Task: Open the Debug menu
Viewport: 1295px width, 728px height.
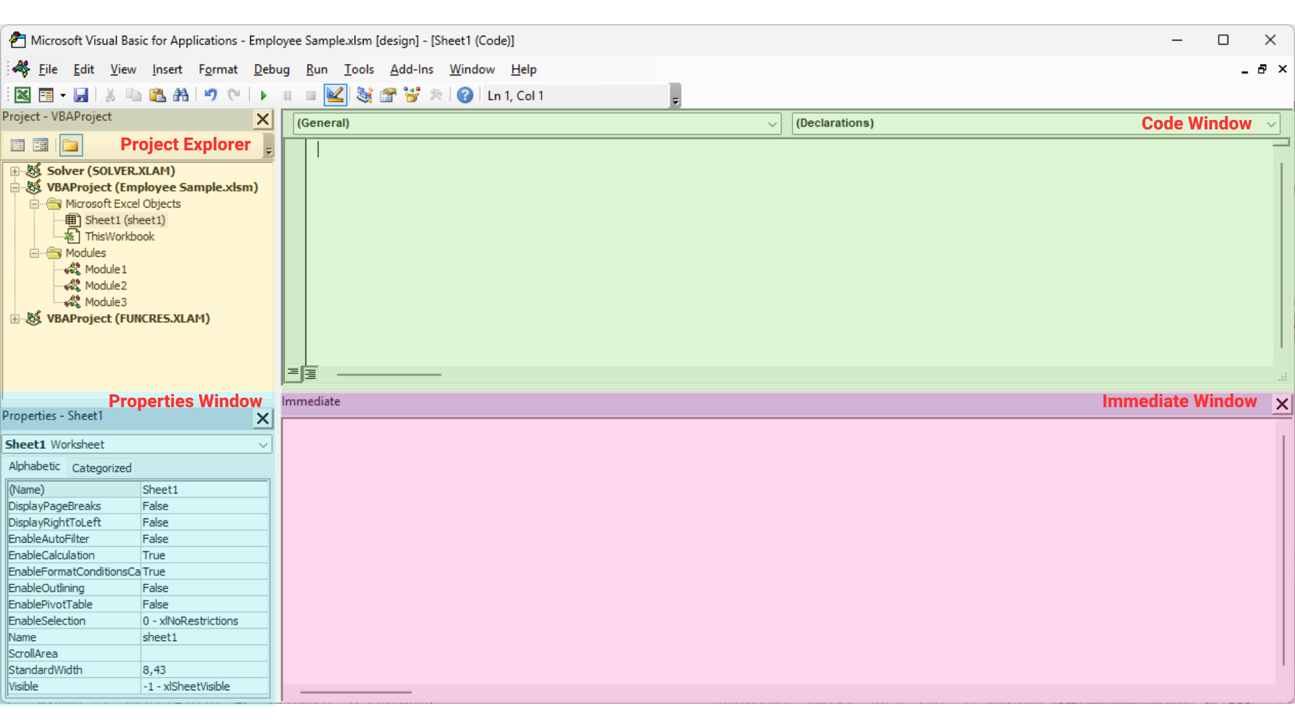Action: click(x=271, y=69)
